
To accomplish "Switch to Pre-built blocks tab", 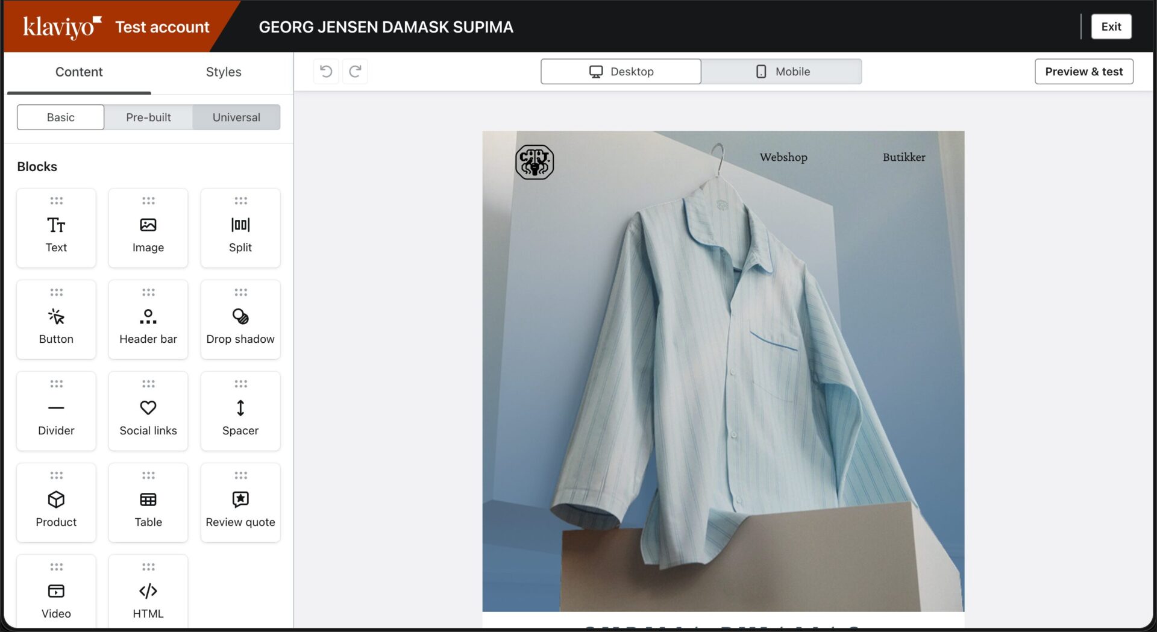I will [x=148, y=117].
